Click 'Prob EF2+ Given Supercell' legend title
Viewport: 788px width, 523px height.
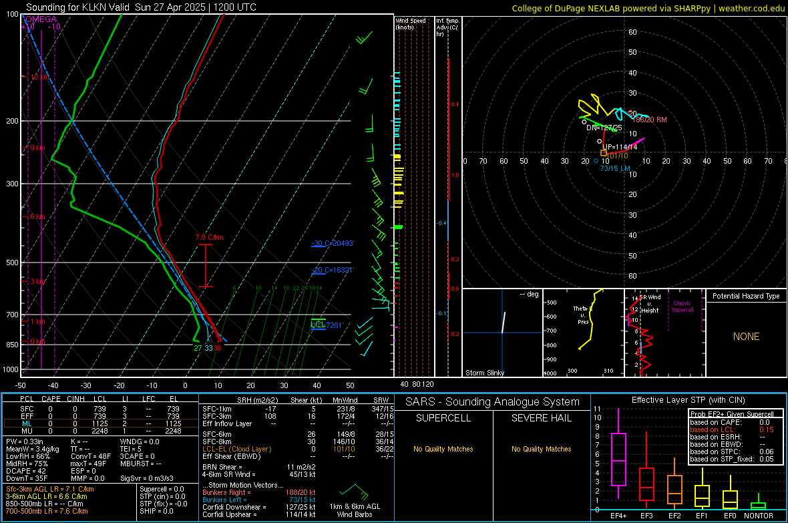pyautogui.click(x=732, y=414)
